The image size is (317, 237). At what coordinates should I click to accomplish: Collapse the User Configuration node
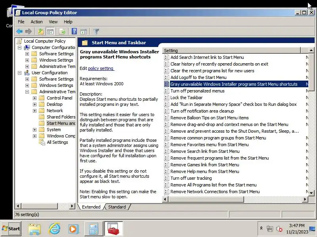(x=19, y=73)
